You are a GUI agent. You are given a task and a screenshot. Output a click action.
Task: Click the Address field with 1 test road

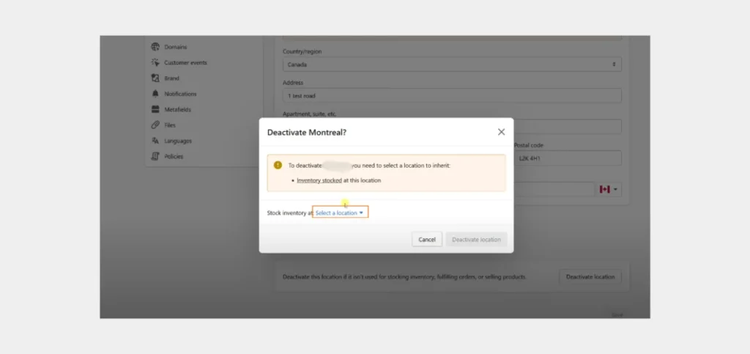click(452, 96)
